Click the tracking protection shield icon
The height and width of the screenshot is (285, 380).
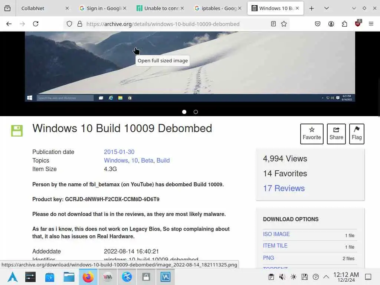[69, 24]
